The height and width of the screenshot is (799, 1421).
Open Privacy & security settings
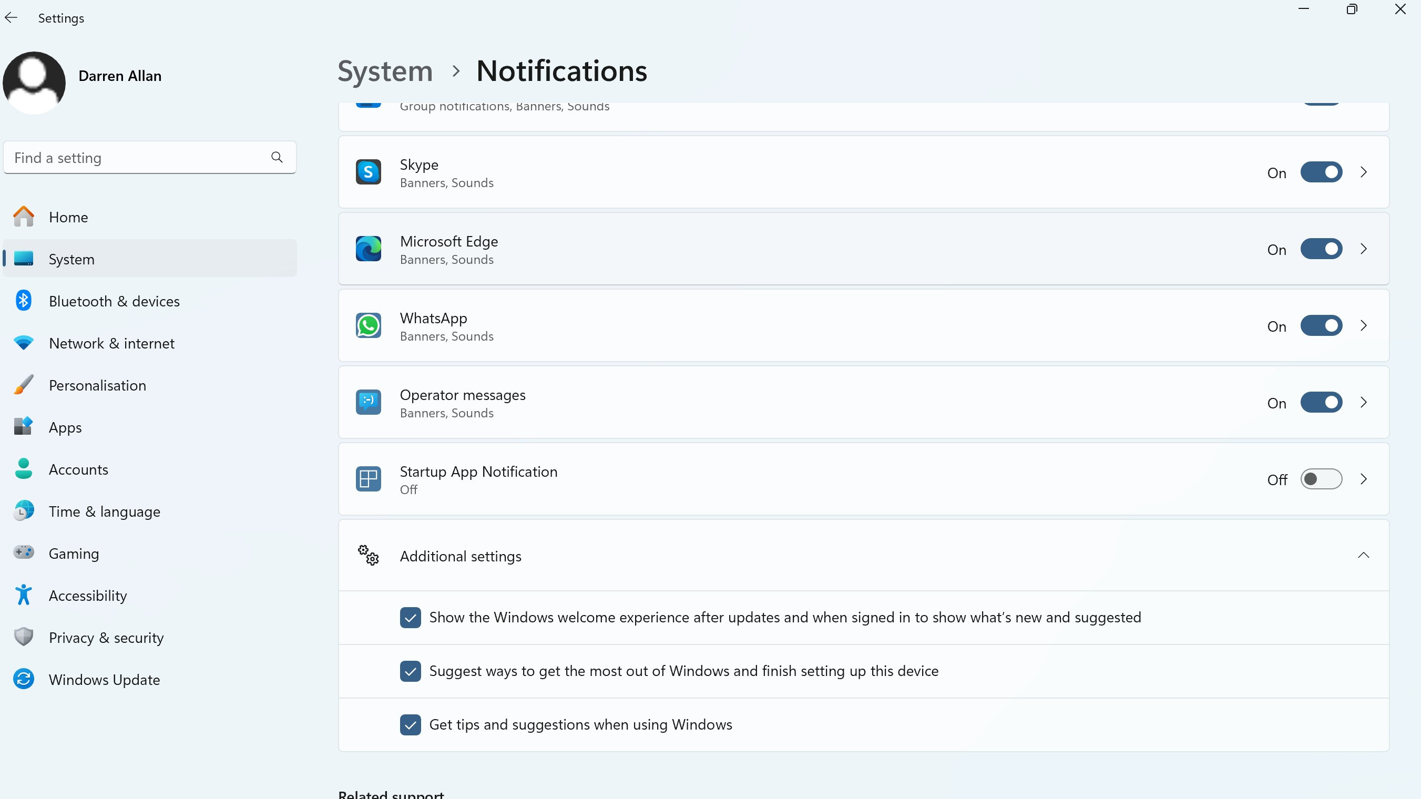(106, 638)
